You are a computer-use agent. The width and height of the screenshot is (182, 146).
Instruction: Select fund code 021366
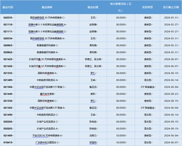click(x=8, y=87)
